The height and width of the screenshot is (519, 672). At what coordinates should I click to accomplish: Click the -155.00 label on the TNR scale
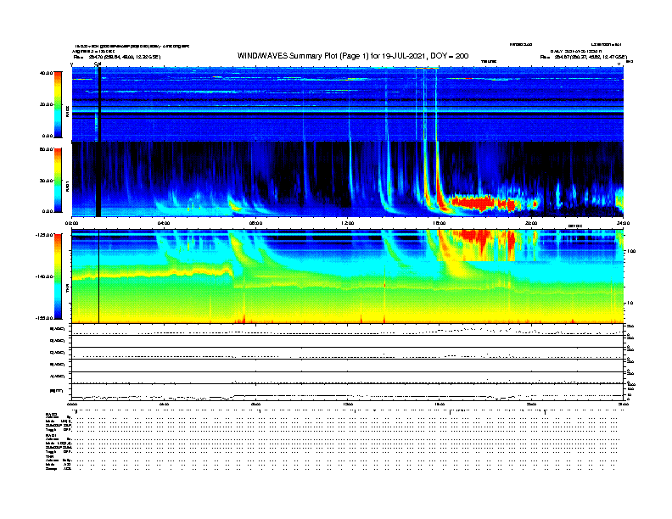(x=44, y=318)
